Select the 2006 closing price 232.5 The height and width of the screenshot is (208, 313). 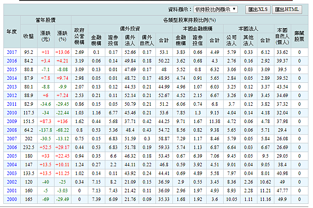coord(29,148)
